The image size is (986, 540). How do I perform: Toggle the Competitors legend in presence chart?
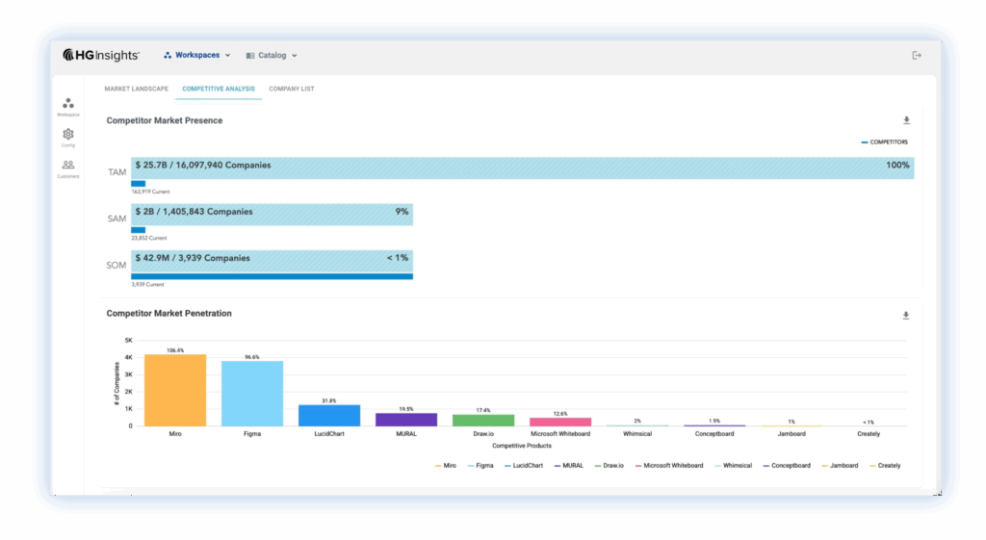(x=884, y=142)
